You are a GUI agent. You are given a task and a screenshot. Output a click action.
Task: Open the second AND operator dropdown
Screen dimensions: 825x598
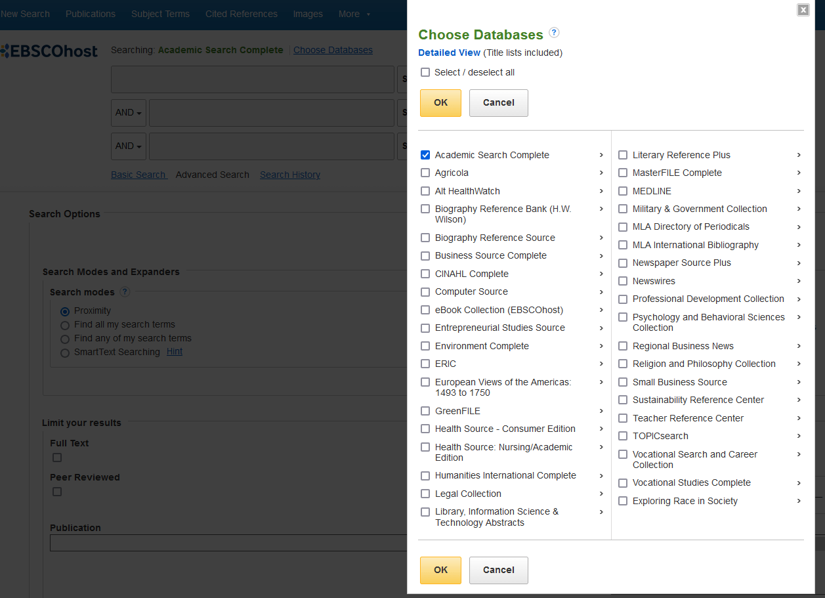click(129, 146)
